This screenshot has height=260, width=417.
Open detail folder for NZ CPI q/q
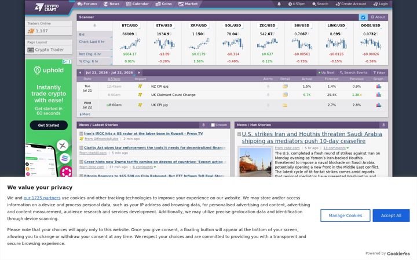pyautogui.click(x=285, y=87)
